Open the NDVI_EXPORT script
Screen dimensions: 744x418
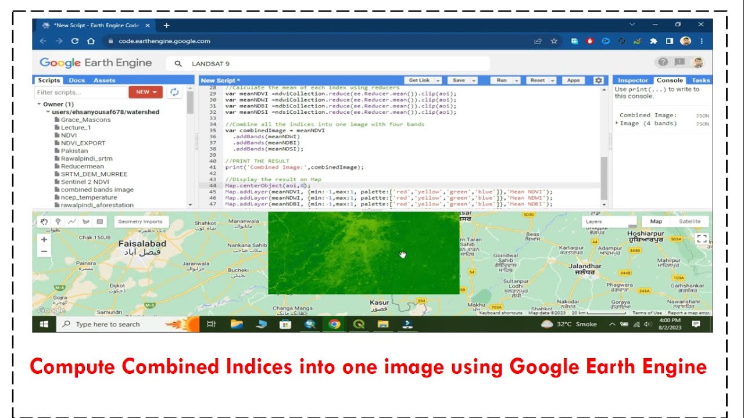click(x=83, y=143)
